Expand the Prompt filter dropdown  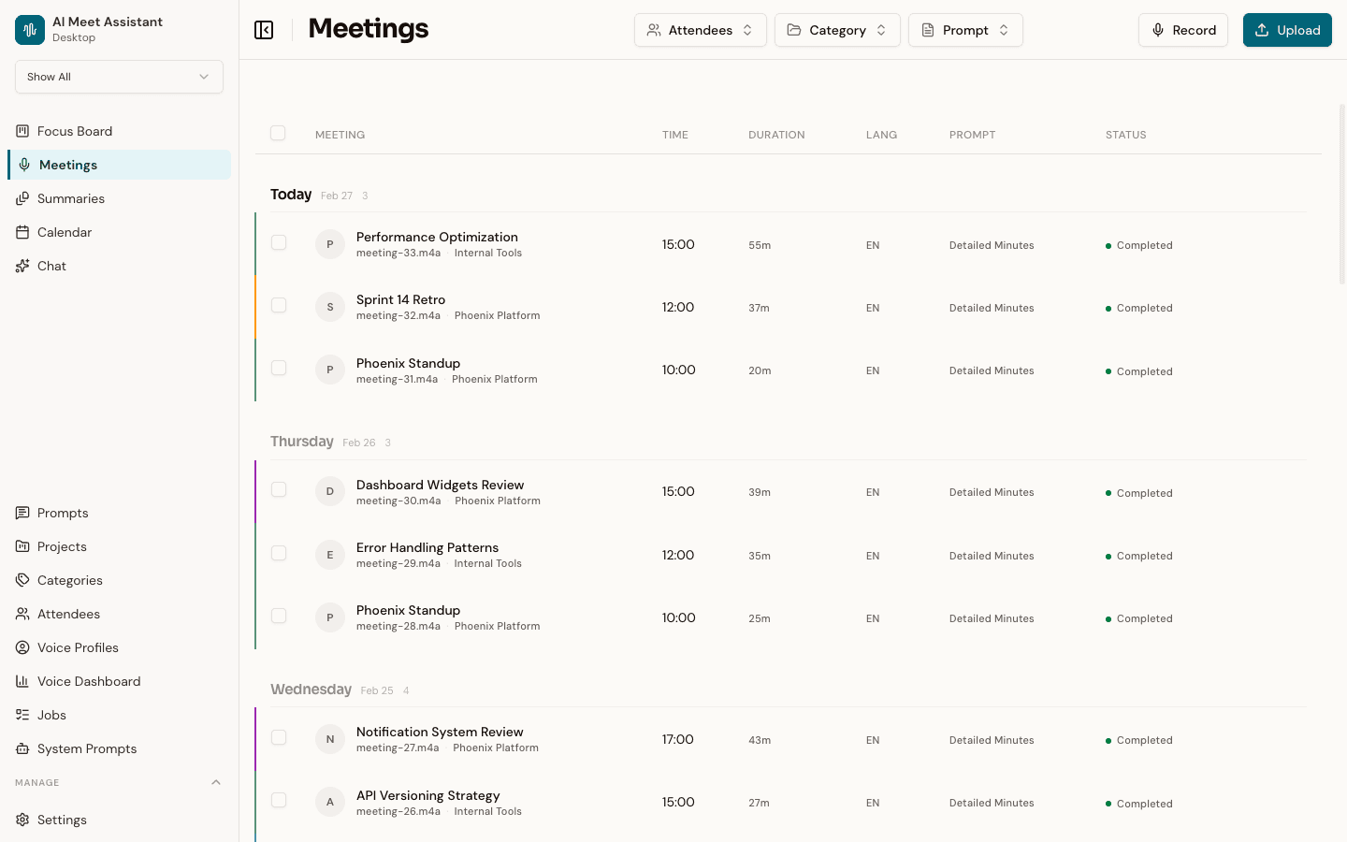point(965,29)
